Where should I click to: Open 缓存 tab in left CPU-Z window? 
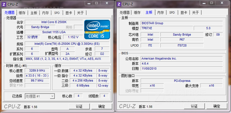[x=22, y=13]
